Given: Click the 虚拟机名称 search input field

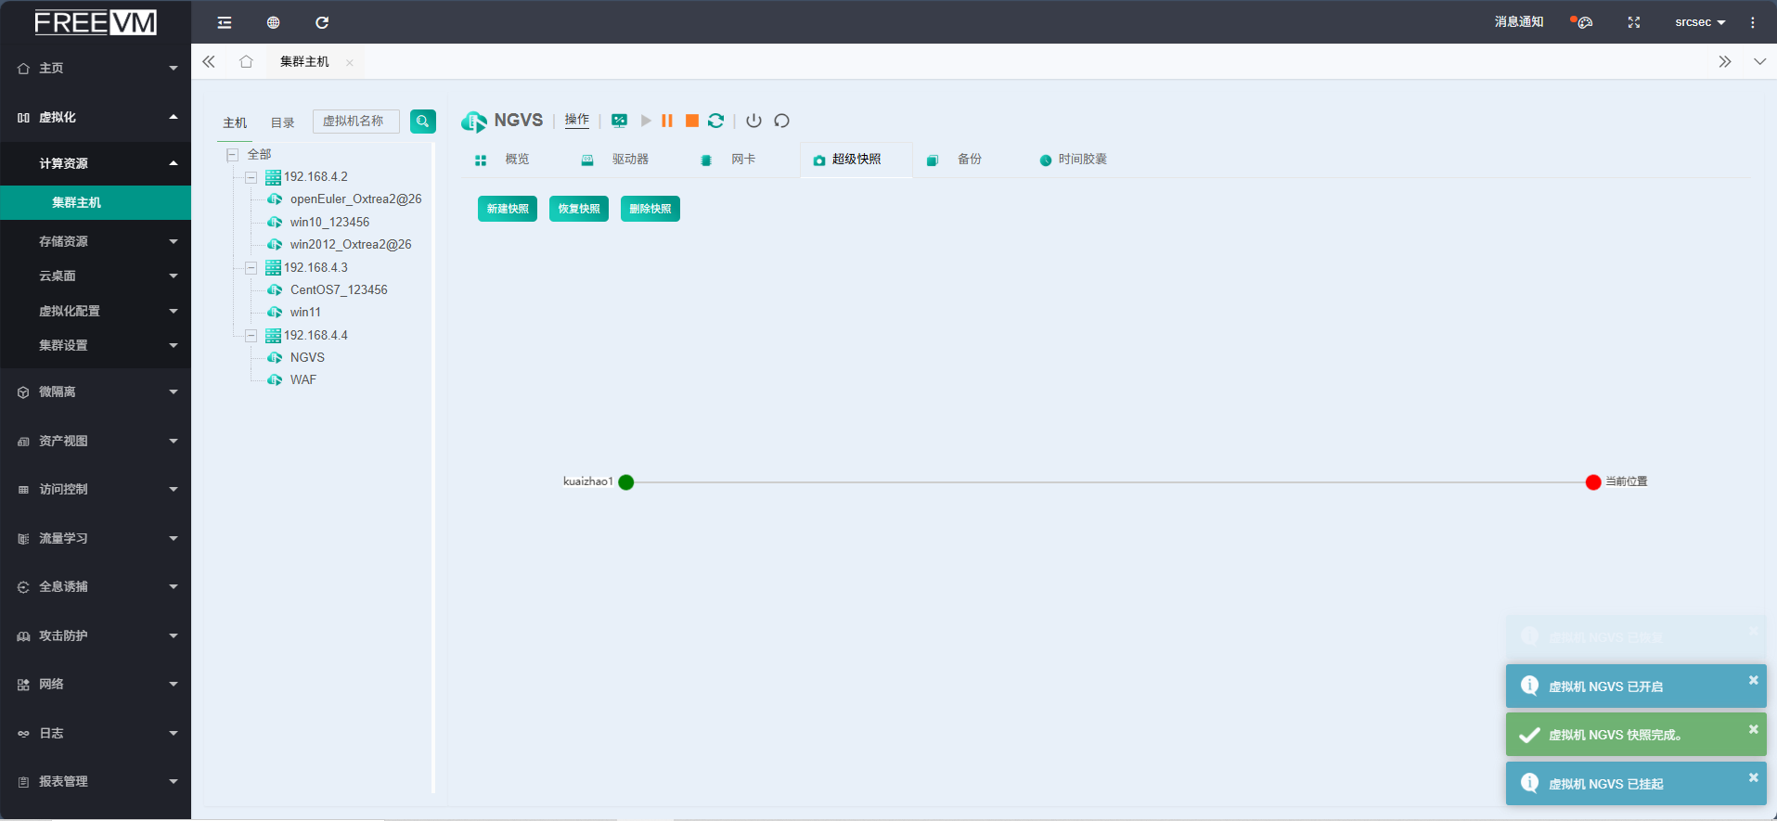Looking at the screenshot, I should click(356, 122).
